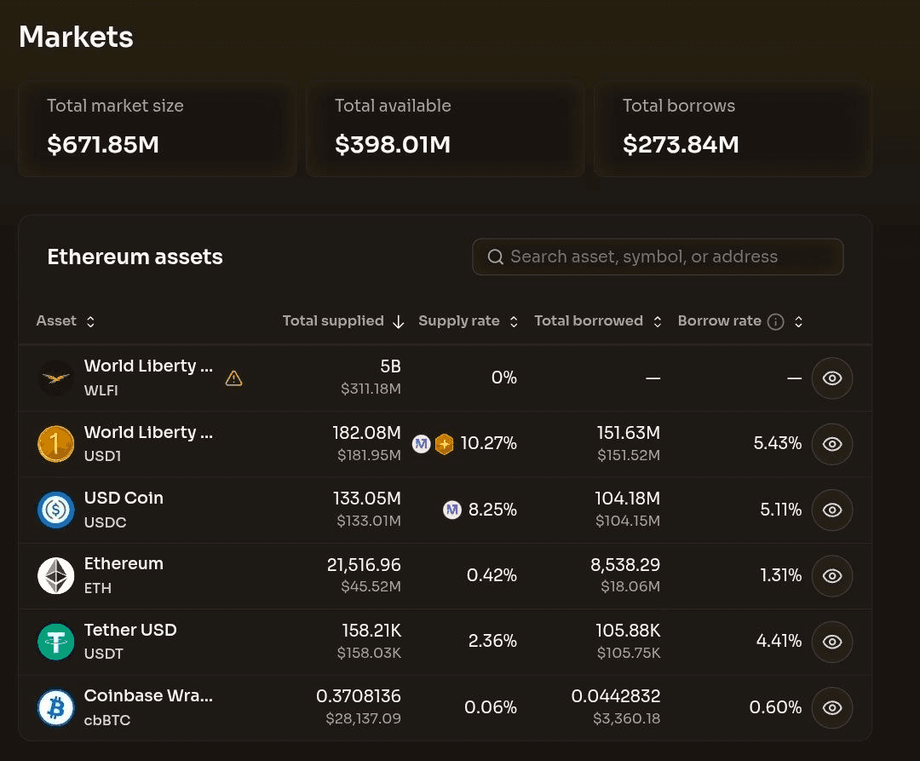Click the info icon beside Borrow rate
Image resolution: width=920 pixels, height=761 pixels.
776,321
